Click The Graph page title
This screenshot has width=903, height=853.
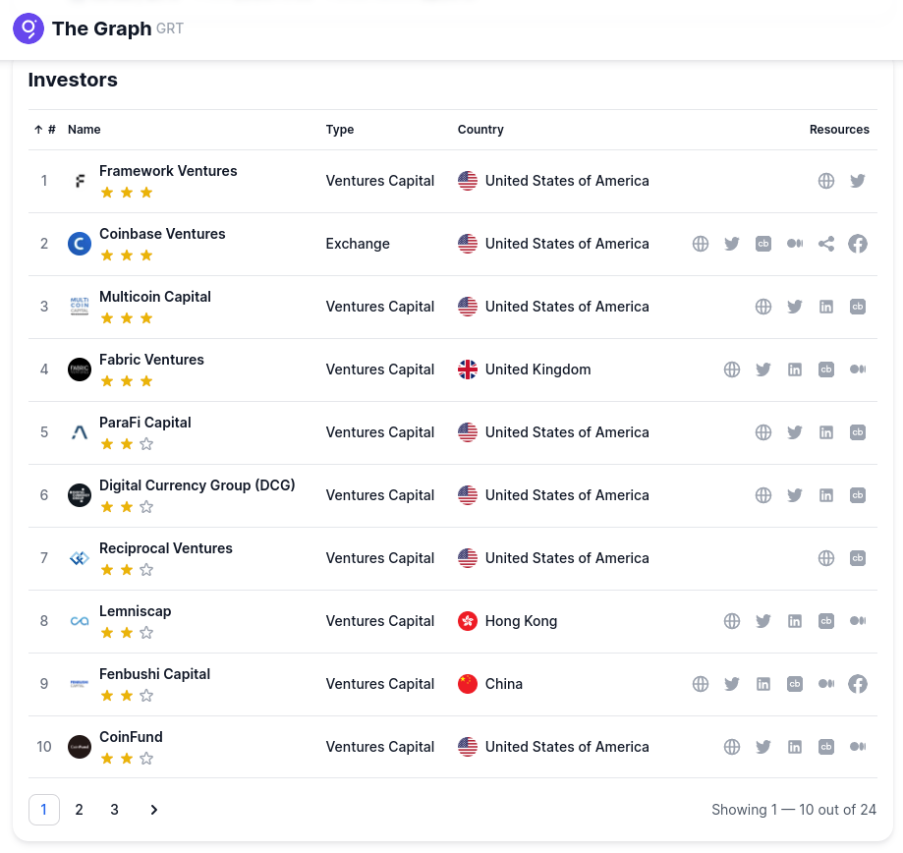pyautogui.click(x=101, y=28)
